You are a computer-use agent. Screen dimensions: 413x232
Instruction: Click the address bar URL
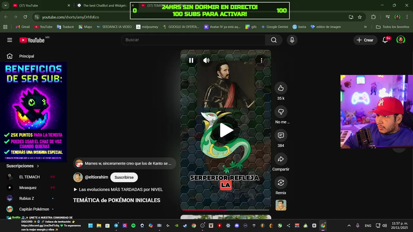click(70, 17)
